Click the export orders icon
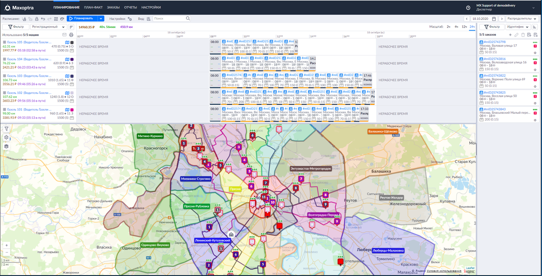542x276 pixels. click(x=535, y=35)
